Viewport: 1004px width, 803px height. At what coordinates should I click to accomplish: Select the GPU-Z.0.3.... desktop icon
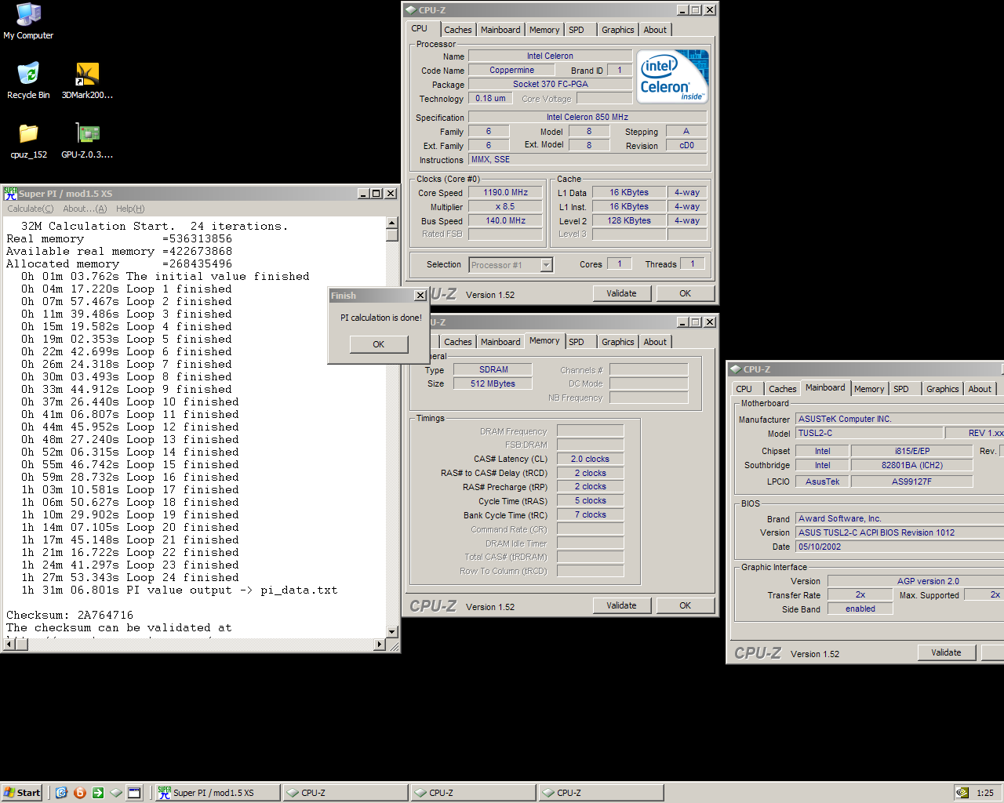[87, 140]
